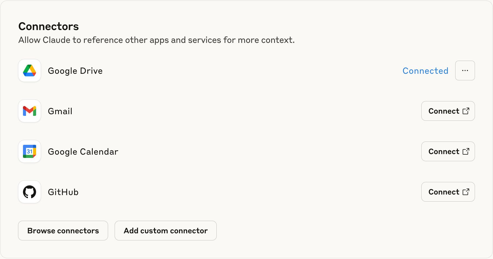Click the GitHub Octocat icon
This screenshot has width=493, height=259.
30,192
